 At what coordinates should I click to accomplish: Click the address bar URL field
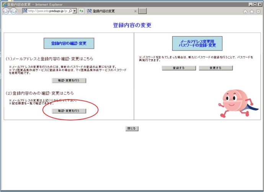click(x=48, y=11)
